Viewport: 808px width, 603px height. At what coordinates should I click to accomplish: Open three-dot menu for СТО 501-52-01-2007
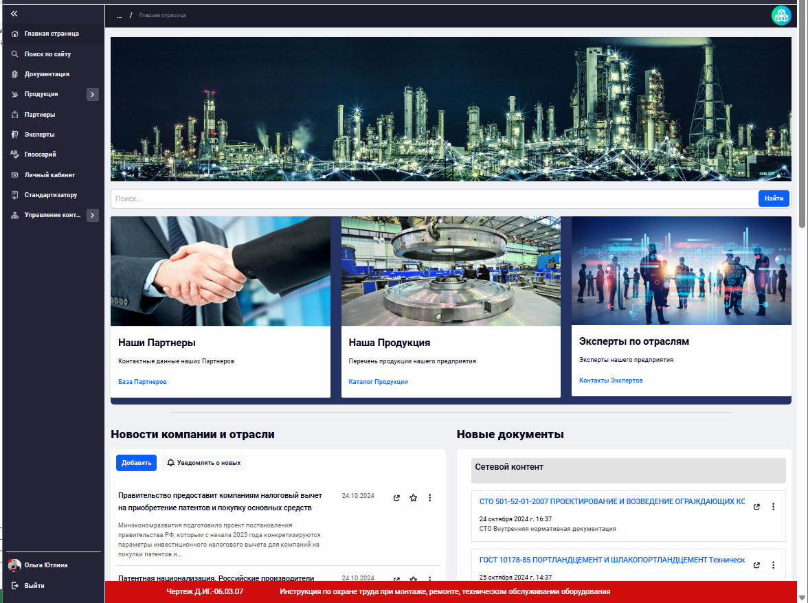pyautogui.click(x=773, y=507)
